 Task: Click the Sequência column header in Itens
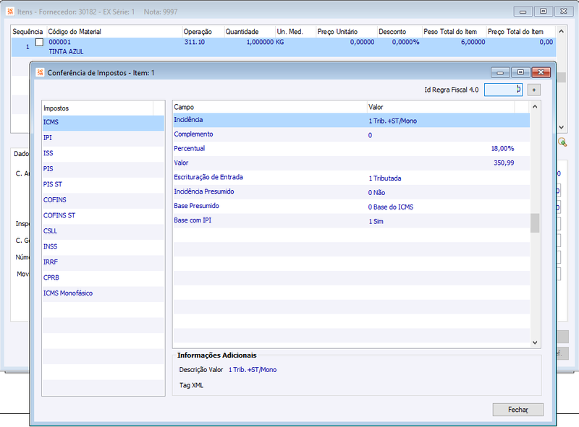[28, 32]
